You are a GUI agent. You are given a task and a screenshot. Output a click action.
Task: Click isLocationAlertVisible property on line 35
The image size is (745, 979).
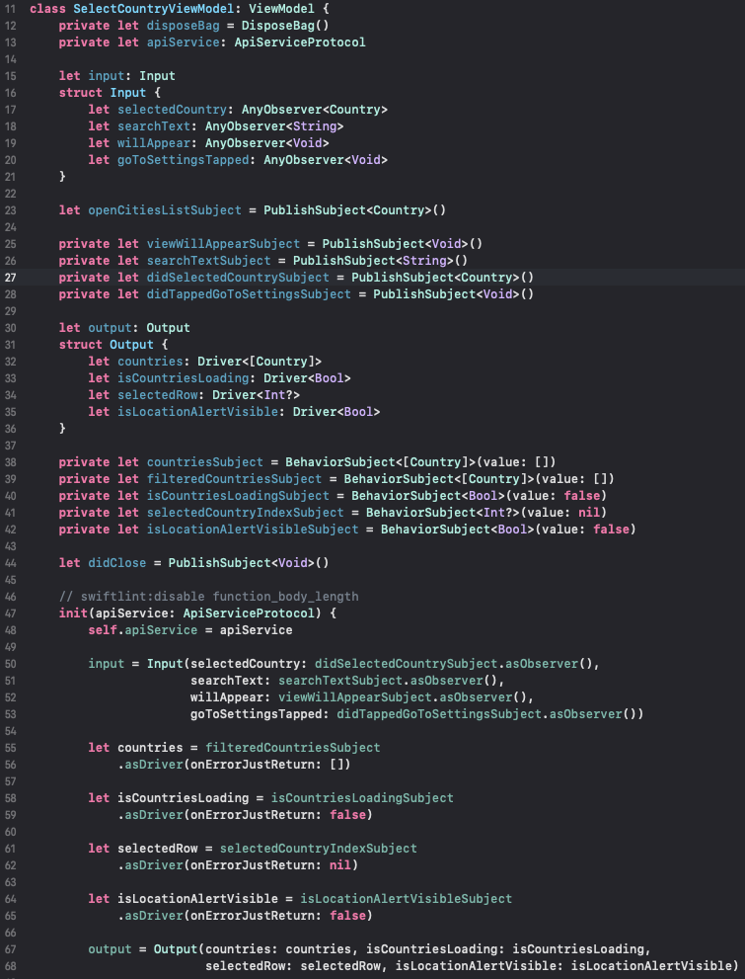click(x=197, y=413)
